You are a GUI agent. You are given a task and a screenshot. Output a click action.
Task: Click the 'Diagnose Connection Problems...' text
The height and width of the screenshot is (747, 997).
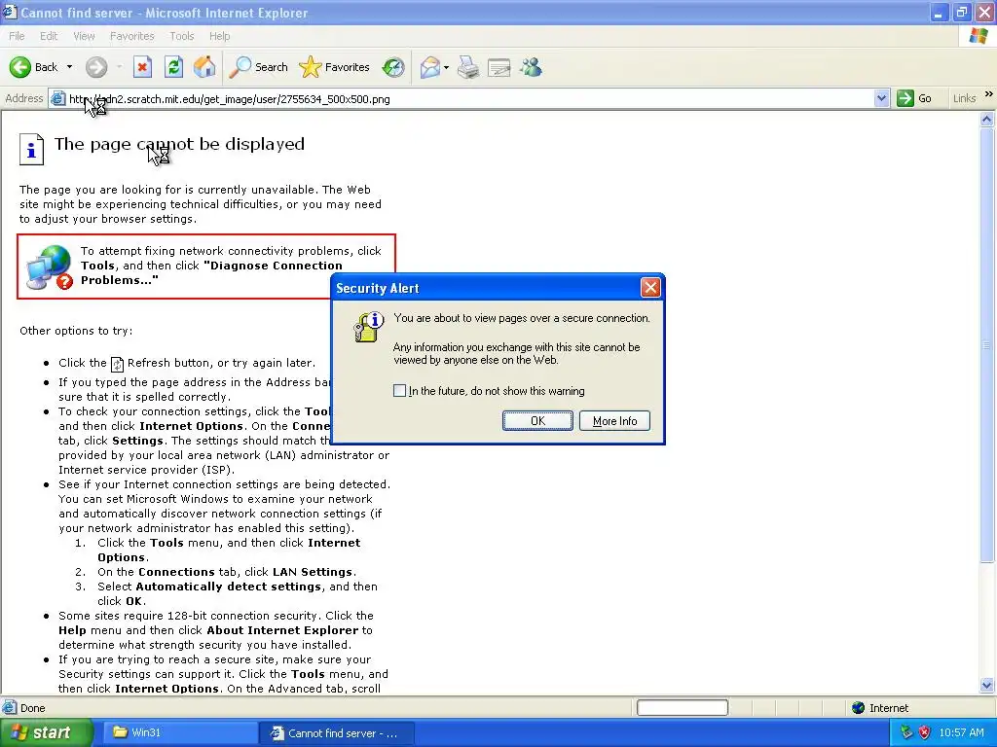211,272
